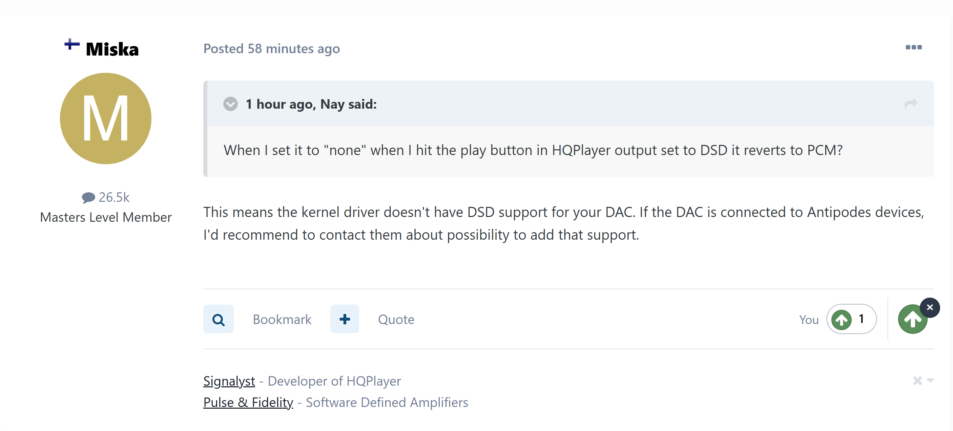Open the Signalyst link
This screenshot has height=431, width=953.
[x=229, y=381]
